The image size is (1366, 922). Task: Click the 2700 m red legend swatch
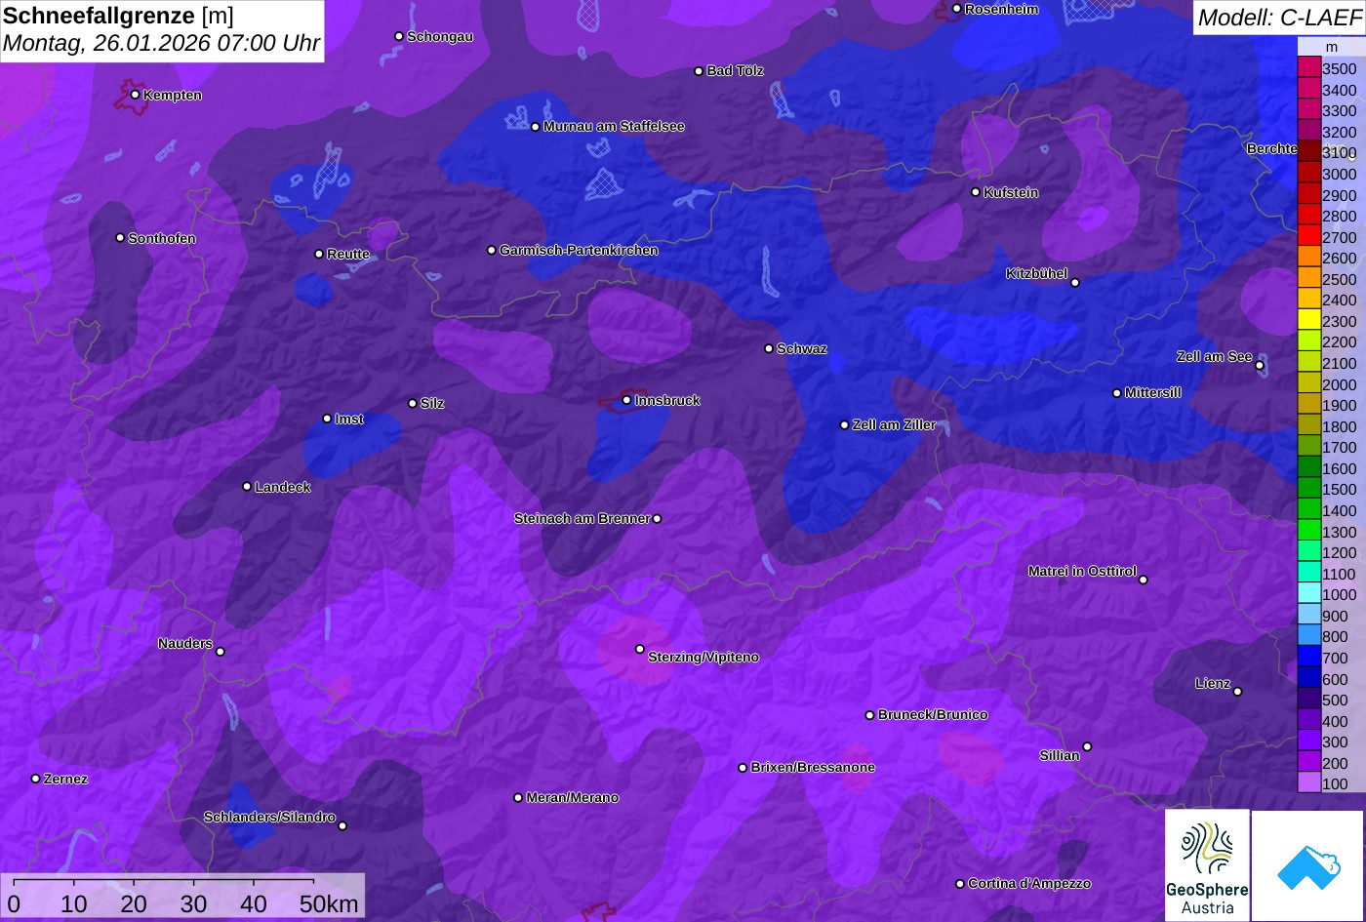1308,237
